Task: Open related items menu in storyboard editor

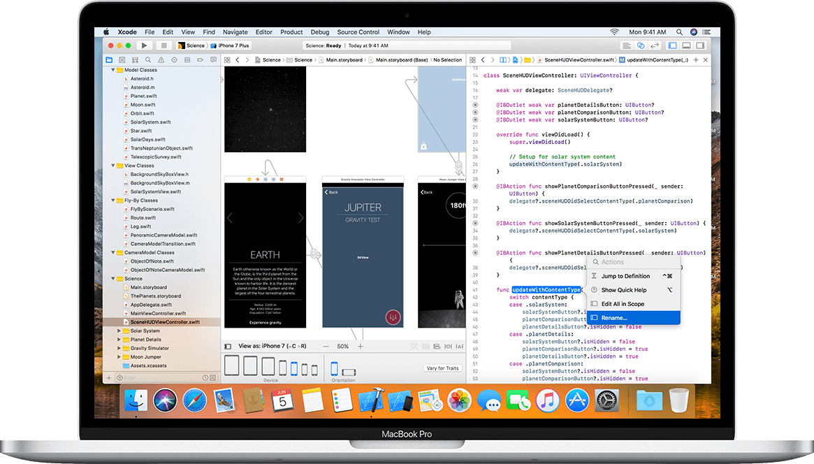Action: click(x=227, y=60)
